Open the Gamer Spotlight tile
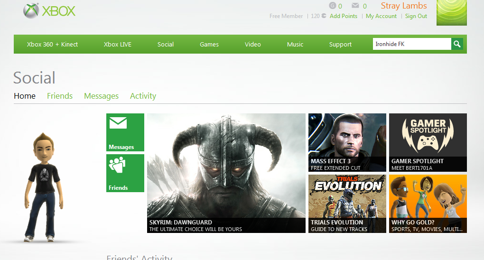Viewport: 484px width, 260px height. click(x=428, y=142)
